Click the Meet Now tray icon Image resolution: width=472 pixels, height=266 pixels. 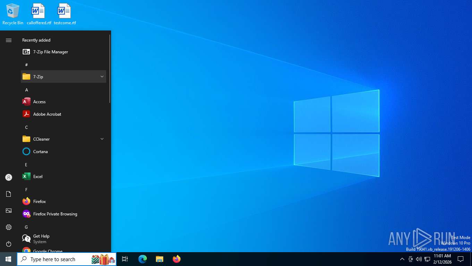click(411, 259)
